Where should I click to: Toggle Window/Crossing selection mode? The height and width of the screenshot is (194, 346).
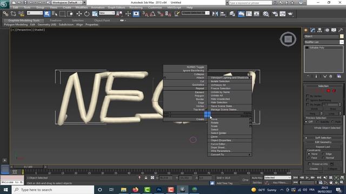(70, 14)
